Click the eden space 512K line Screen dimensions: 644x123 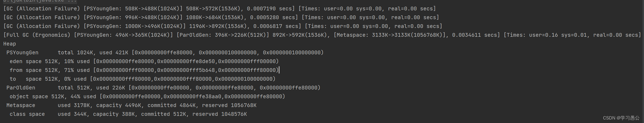click(144, 61)
